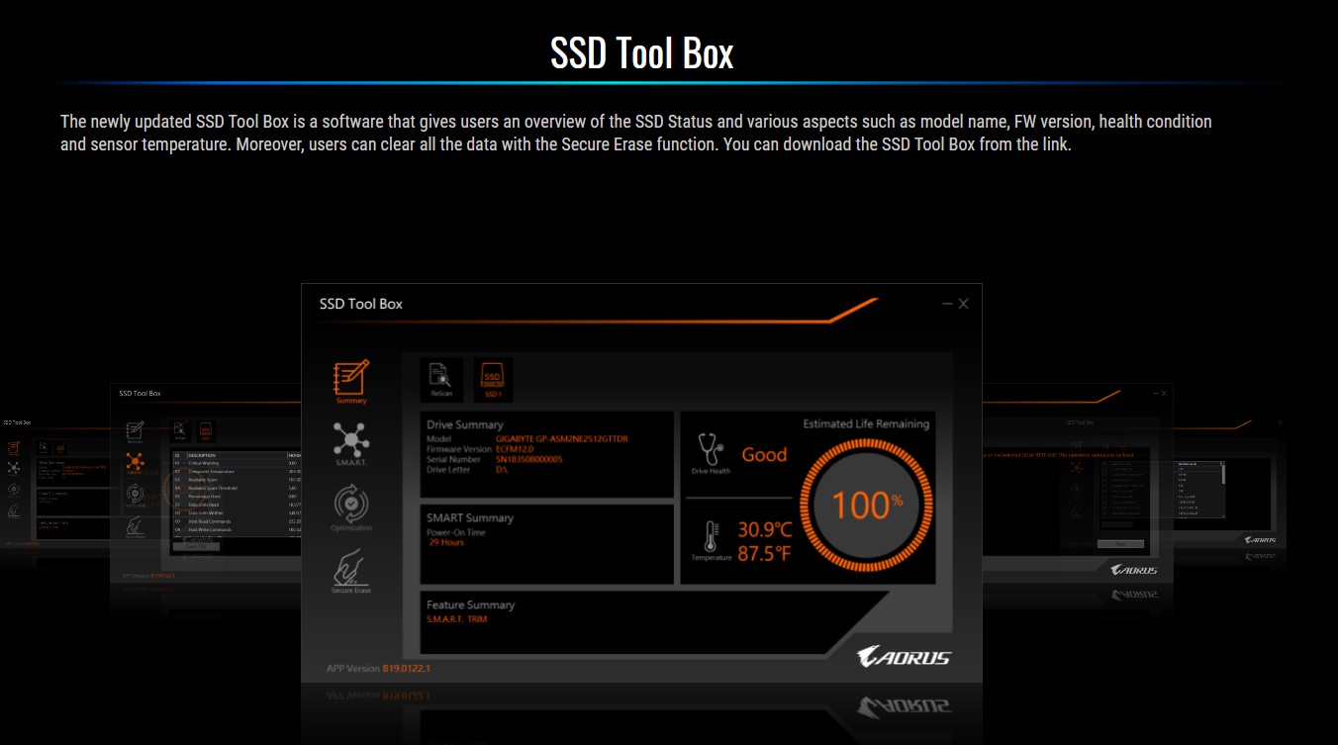Click the Estimated Life Remaining label
1338x745 pixels.
click(866, 423)
